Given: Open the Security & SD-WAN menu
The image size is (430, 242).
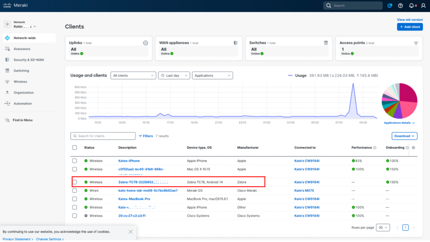Looking at the screenshot, I should pyautogui.click(x=29, y=60).
